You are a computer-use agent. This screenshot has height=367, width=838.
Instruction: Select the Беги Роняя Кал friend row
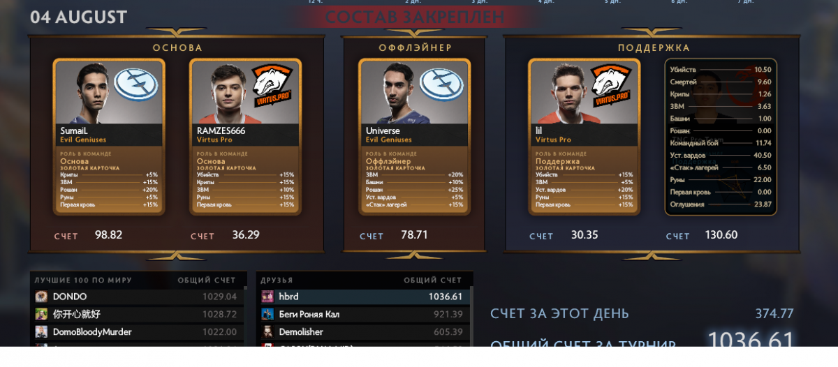coord(363,314)
